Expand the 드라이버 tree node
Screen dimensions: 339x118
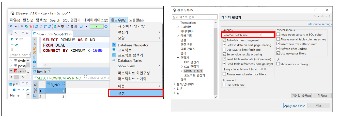click(178, 27)
